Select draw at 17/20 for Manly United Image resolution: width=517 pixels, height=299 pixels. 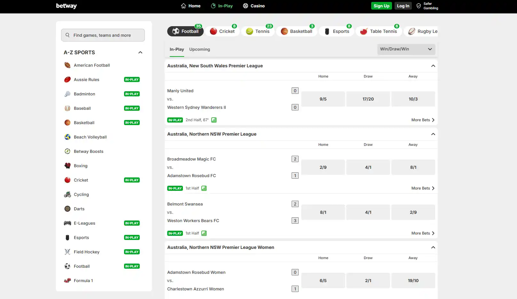368,99
